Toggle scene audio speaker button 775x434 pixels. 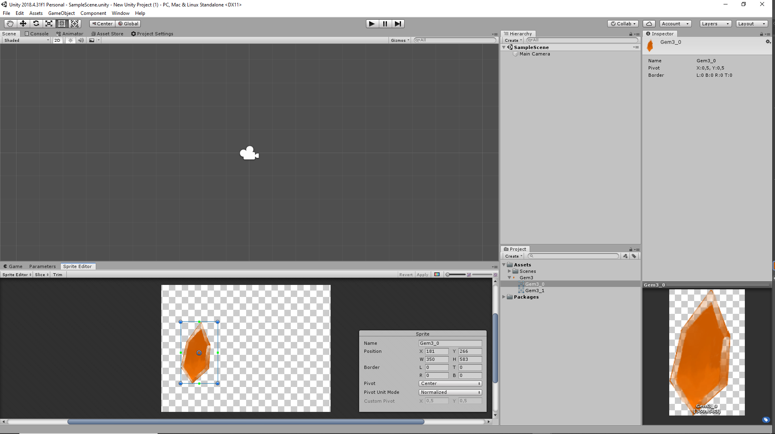pos(81,40)
